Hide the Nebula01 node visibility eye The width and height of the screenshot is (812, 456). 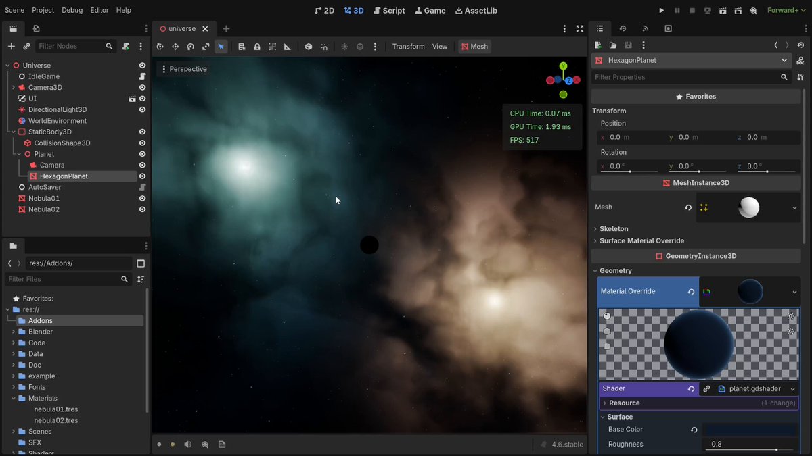pos(142,199)
